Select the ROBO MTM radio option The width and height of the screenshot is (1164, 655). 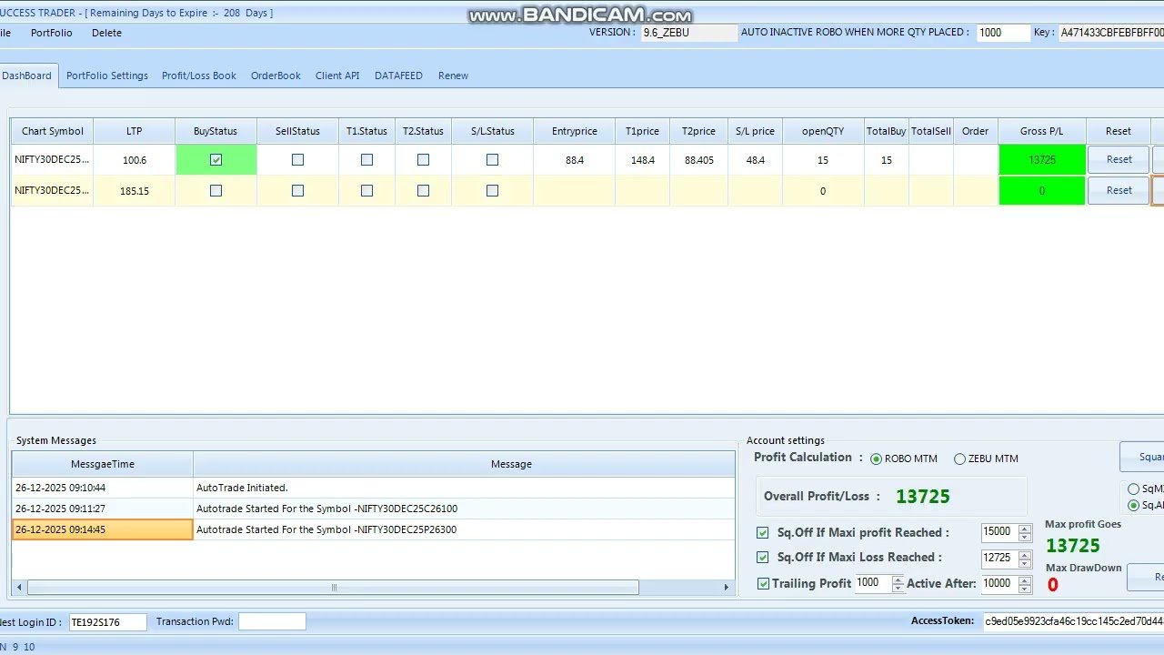[x=877, y=458]
